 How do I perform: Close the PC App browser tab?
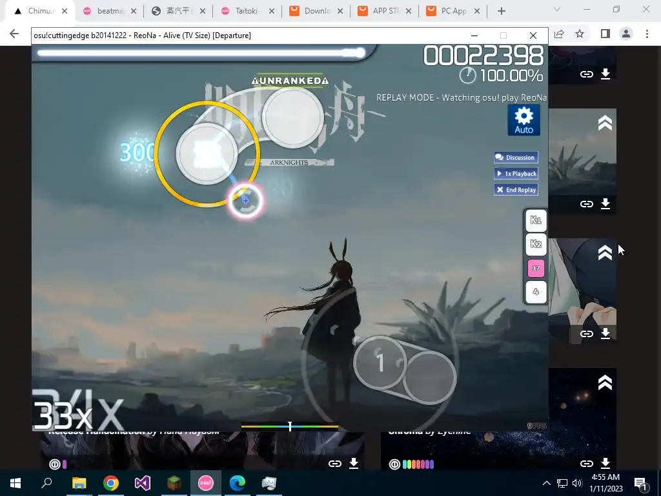click(477, 12)
